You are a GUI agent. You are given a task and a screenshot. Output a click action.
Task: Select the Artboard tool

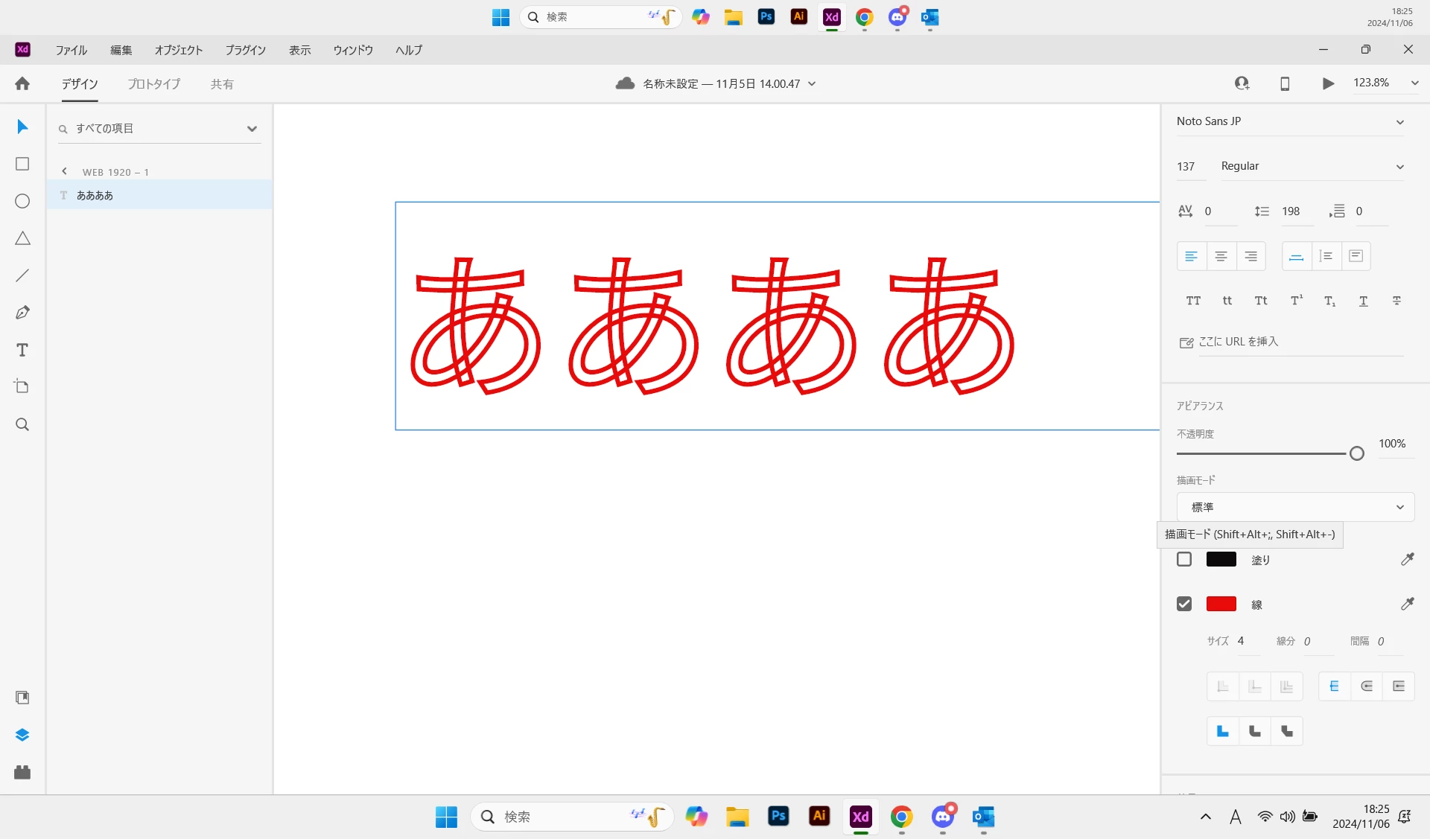[22, 387]
